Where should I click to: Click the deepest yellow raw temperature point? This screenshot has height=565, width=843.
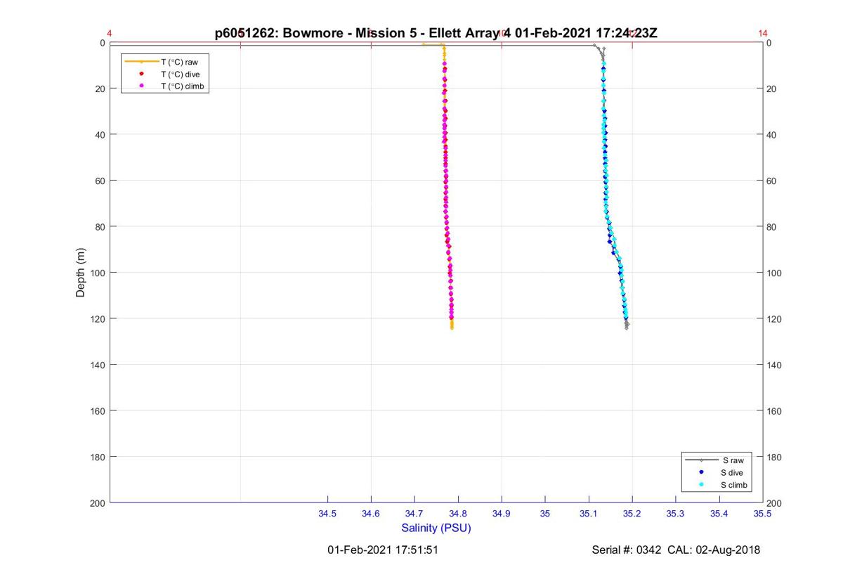pyautogui.click(x=452, y=328)
